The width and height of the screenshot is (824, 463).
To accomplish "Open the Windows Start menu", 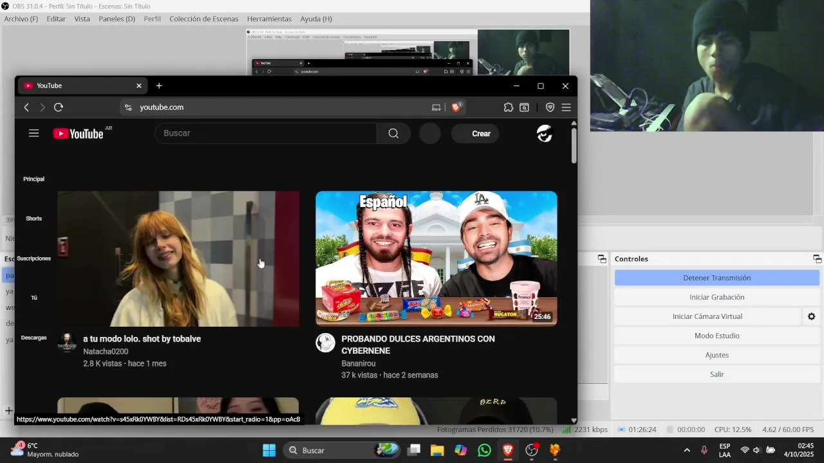I will (x=269, y=450).
